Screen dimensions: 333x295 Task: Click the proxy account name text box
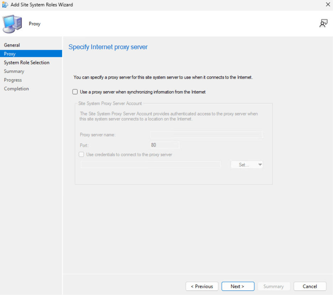coord(150,164)
